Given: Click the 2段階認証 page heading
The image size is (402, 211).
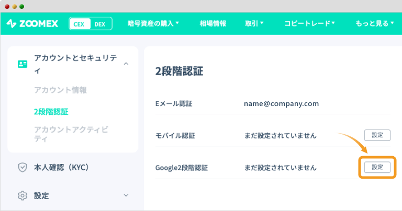Looking at the screenshot, I should pyautogui.click(x=179, y=71).
